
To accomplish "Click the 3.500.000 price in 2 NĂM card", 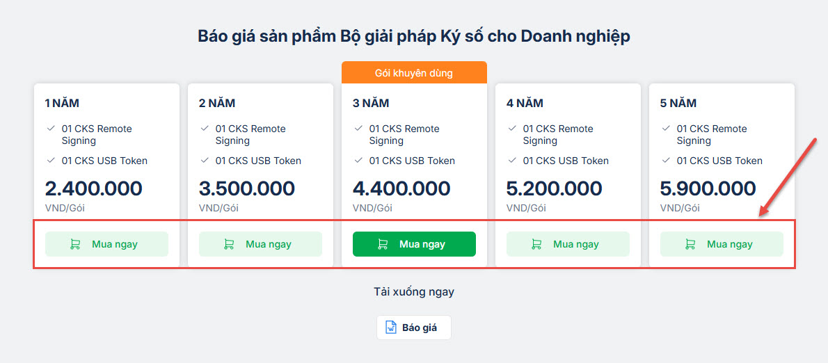I will 247,188.
